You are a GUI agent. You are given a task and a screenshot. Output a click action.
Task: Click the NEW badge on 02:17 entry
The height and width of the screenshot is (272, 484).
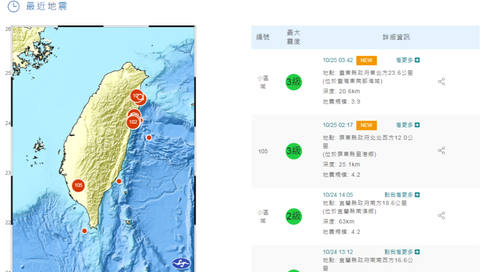click(366, 125)
